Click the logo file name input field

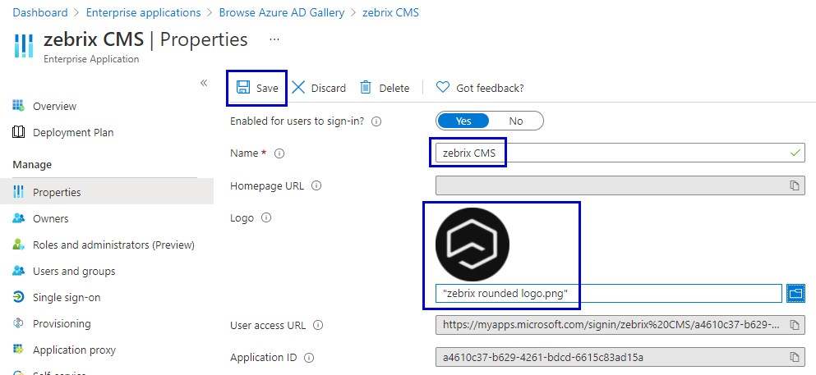(x=609, y=294)
